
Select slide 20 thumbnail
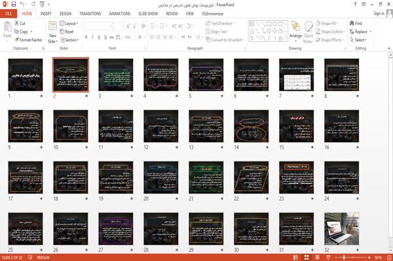161,177
